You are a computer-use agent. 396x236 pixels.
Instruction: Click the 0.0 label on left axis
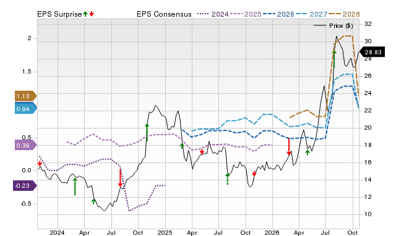point(27,171)
